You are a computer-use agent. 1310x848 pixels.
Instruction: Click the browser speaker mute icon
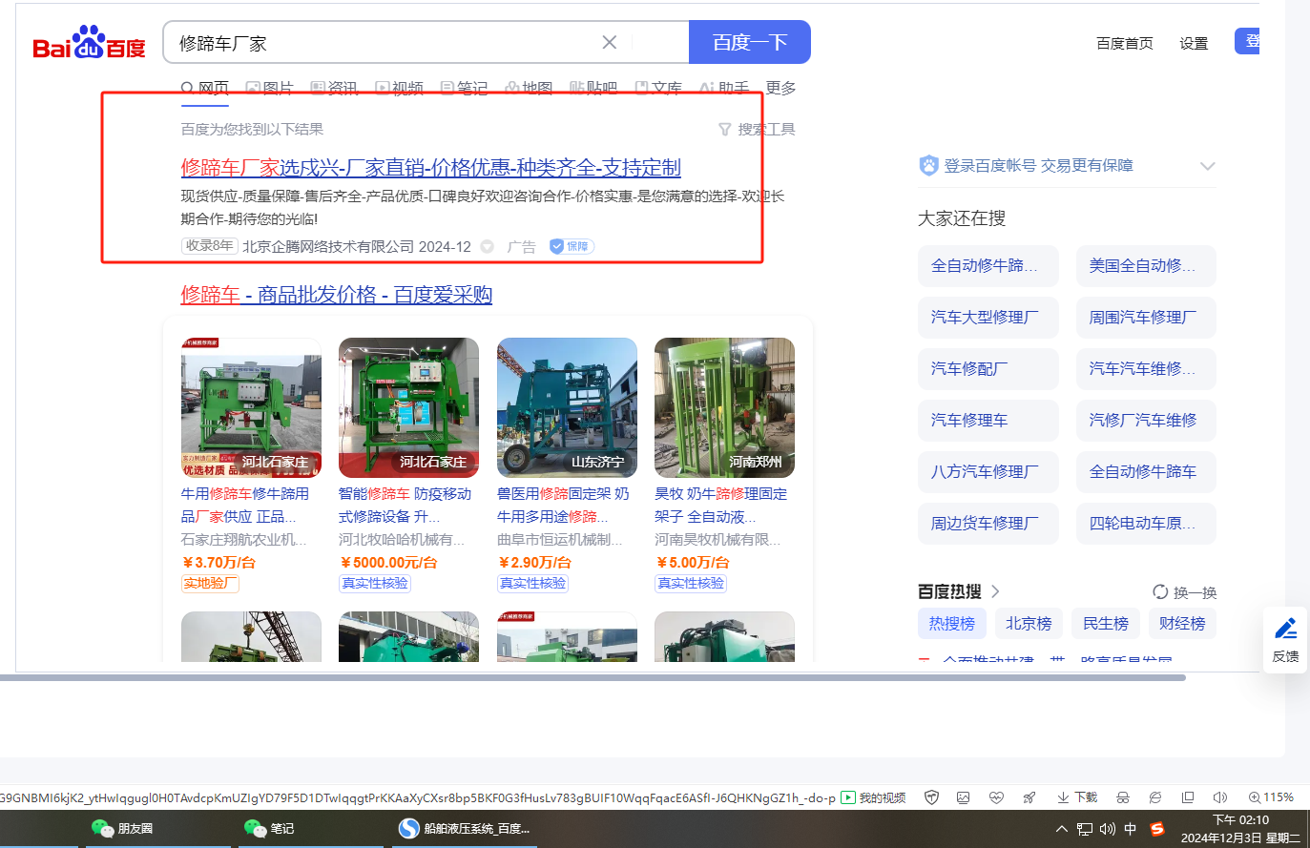coord(1219,797)
